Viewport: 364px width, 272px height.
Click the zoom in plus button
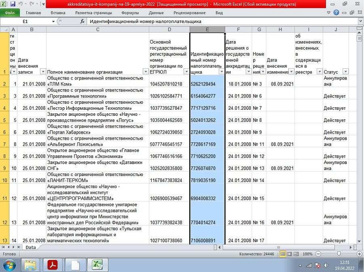click(360, 254)
